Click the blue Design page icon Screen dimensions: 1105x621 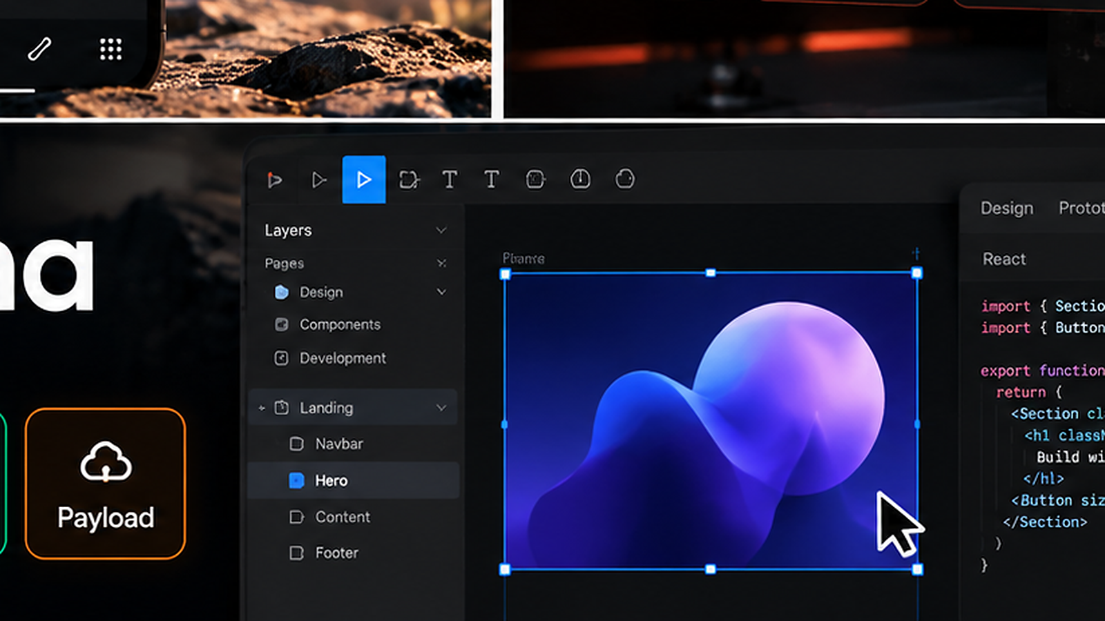[282, 292]
